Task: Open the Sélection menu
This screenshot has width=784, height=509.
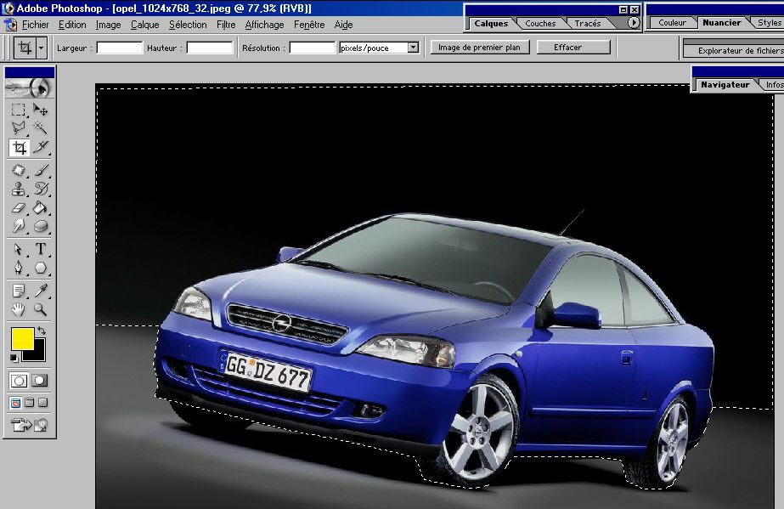Action: [x=188, y=25]
